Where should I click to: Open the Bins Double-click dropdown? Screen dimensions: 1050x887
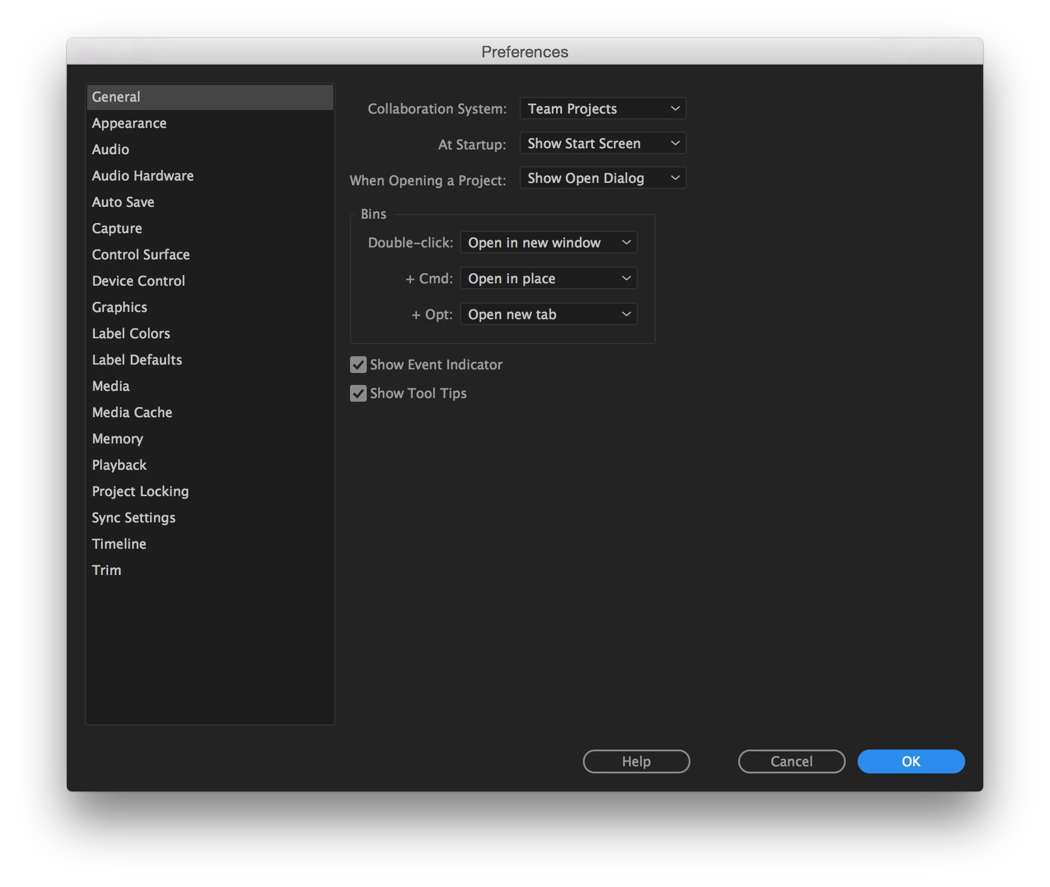549,243
